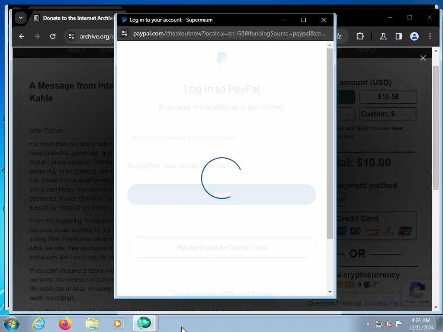Select the $15.58 donation amount
Image resolution: width=443 pixels, height=332 pixels.
point(388,97)
